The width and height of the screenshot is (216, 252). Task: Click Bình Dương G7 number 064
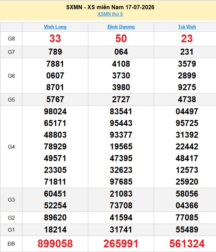pos(121,52)
